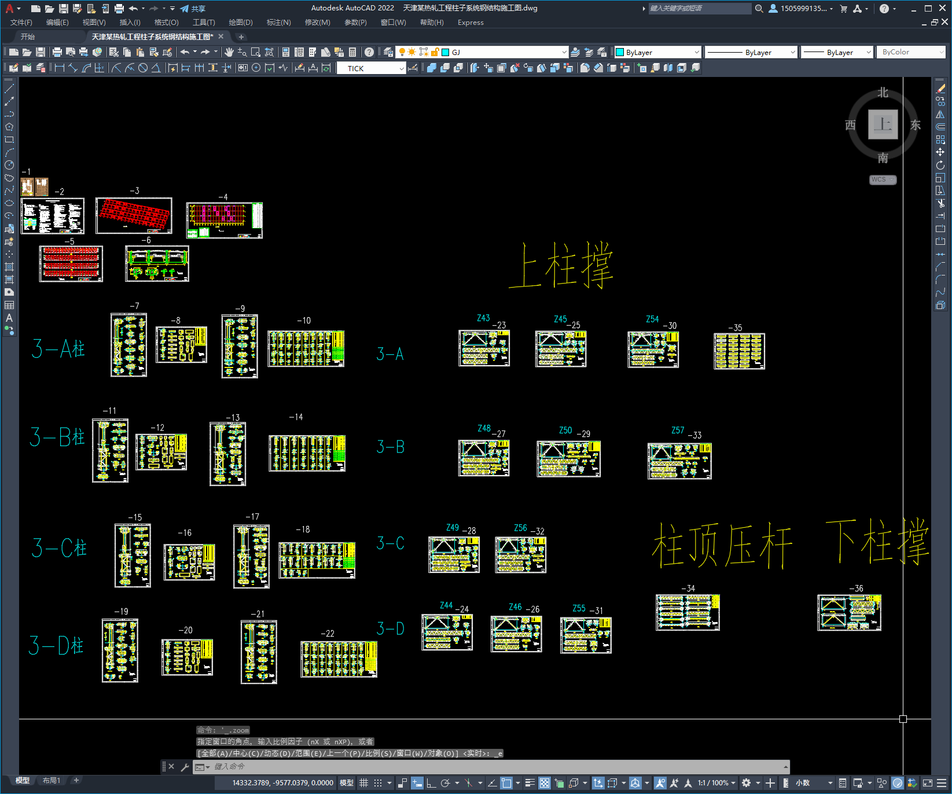Click the WCS label under the ViewCube
952x794 pixels.
click(883, 179)
